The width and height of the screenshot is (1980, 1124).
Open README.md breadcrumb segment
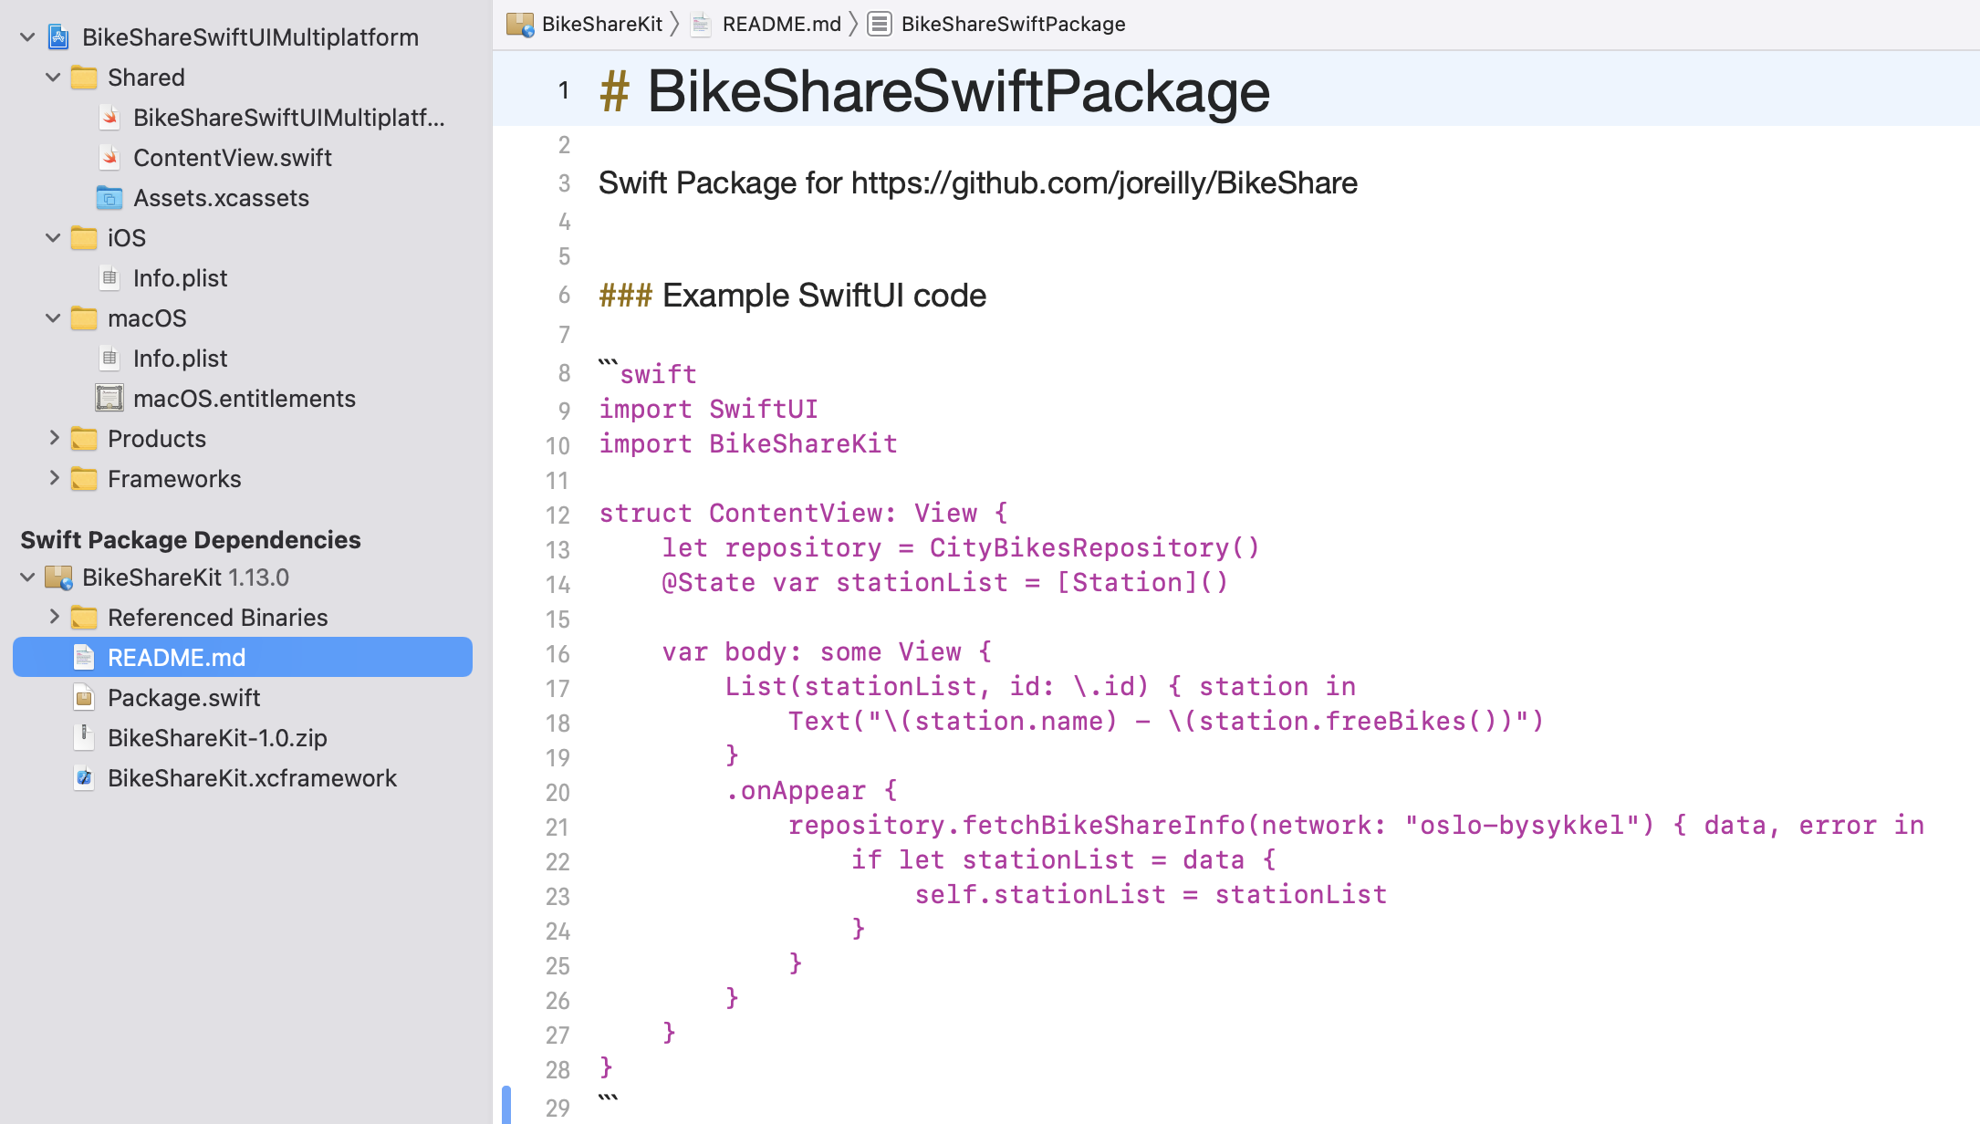point(782,25)
